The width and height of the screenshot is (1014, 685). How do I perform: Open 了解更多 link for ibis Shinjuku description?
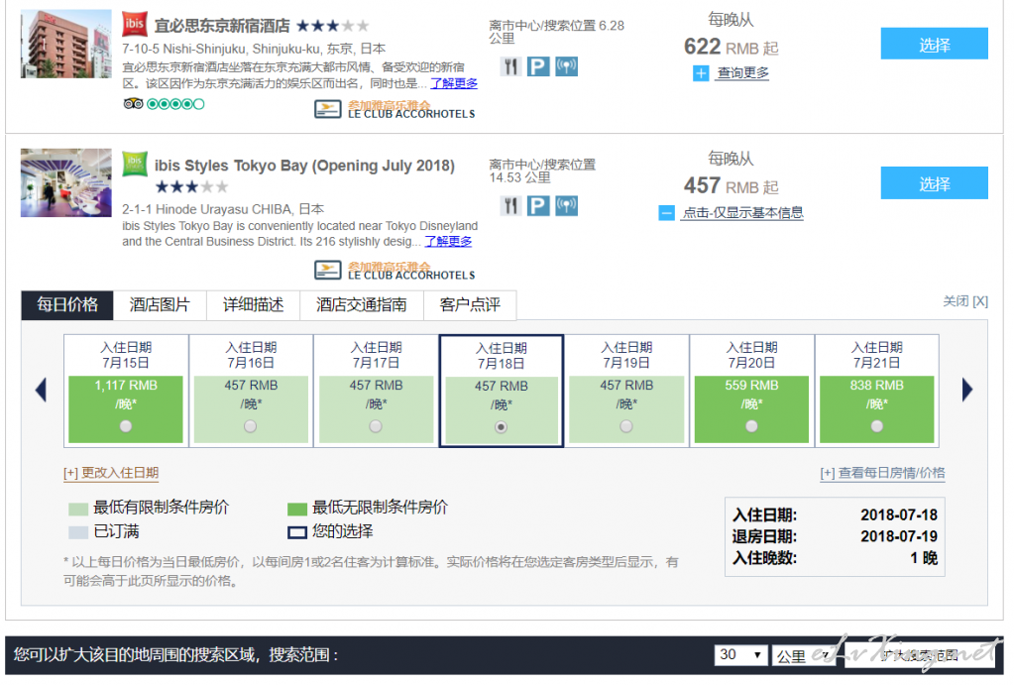(x=454, y=83)
